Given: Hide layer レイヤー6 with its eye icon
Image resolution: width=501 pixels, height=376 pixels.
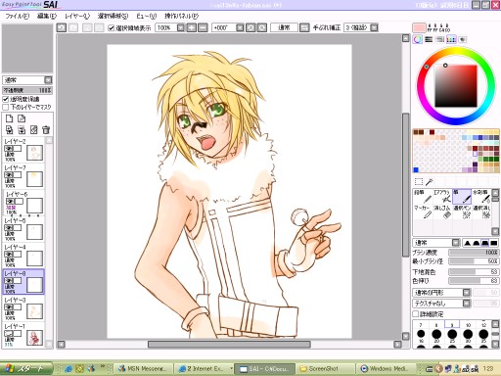Looking at the screenshot, I should click(x=11, y=202).
